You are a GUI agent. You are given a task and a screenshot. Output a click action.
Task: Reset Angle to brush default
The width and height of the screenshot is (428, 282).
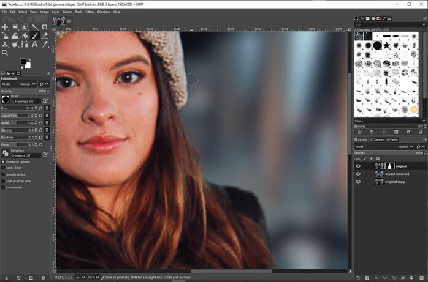point(40,123)
